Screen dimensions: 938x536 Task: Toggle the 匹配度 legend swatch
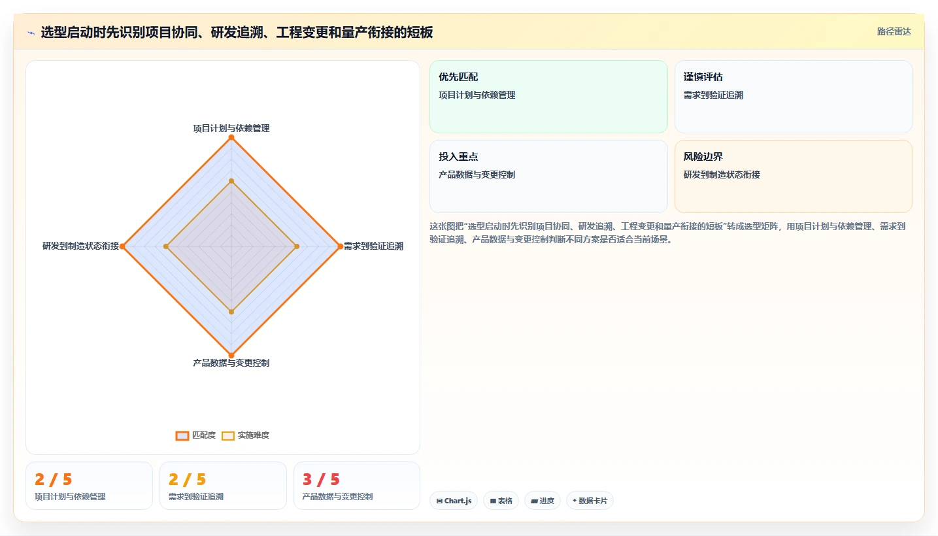[182, 435]
